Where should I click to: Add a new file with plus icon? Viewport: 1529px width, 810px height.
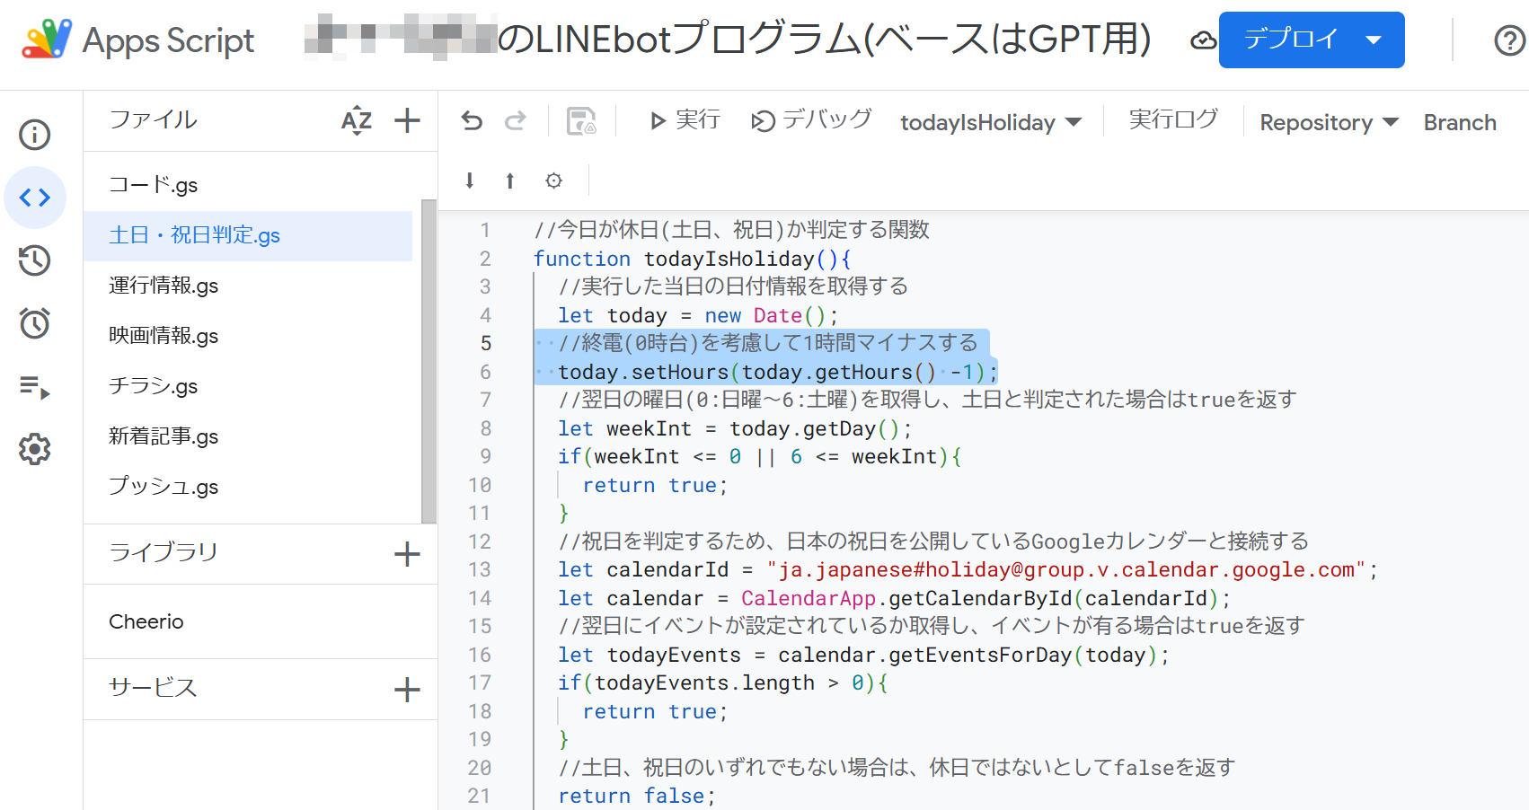[x=407, y=119]
